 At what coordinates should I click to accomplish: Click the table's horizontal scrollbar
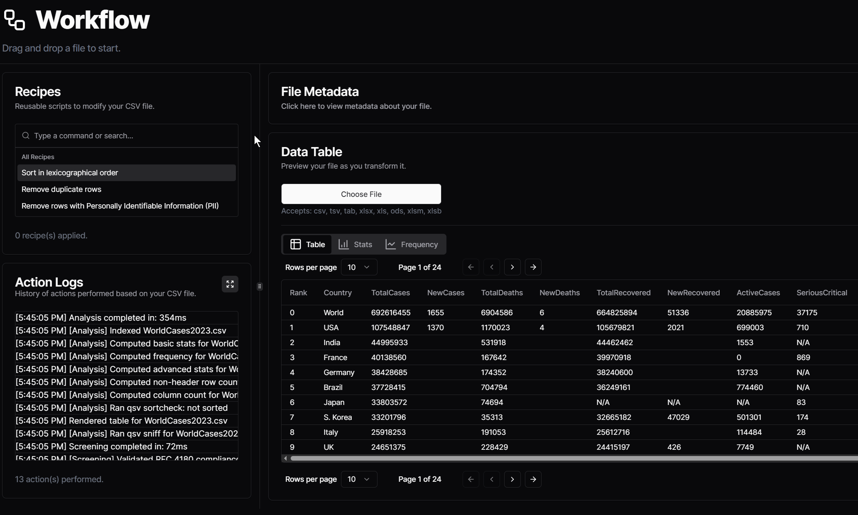573,458
